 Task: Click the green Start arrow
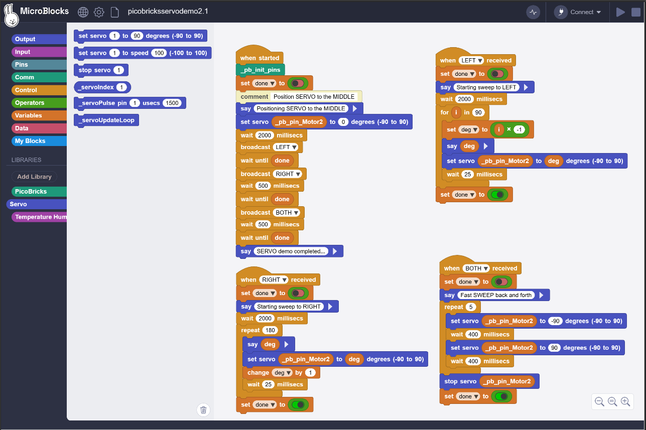coord(621,12)
